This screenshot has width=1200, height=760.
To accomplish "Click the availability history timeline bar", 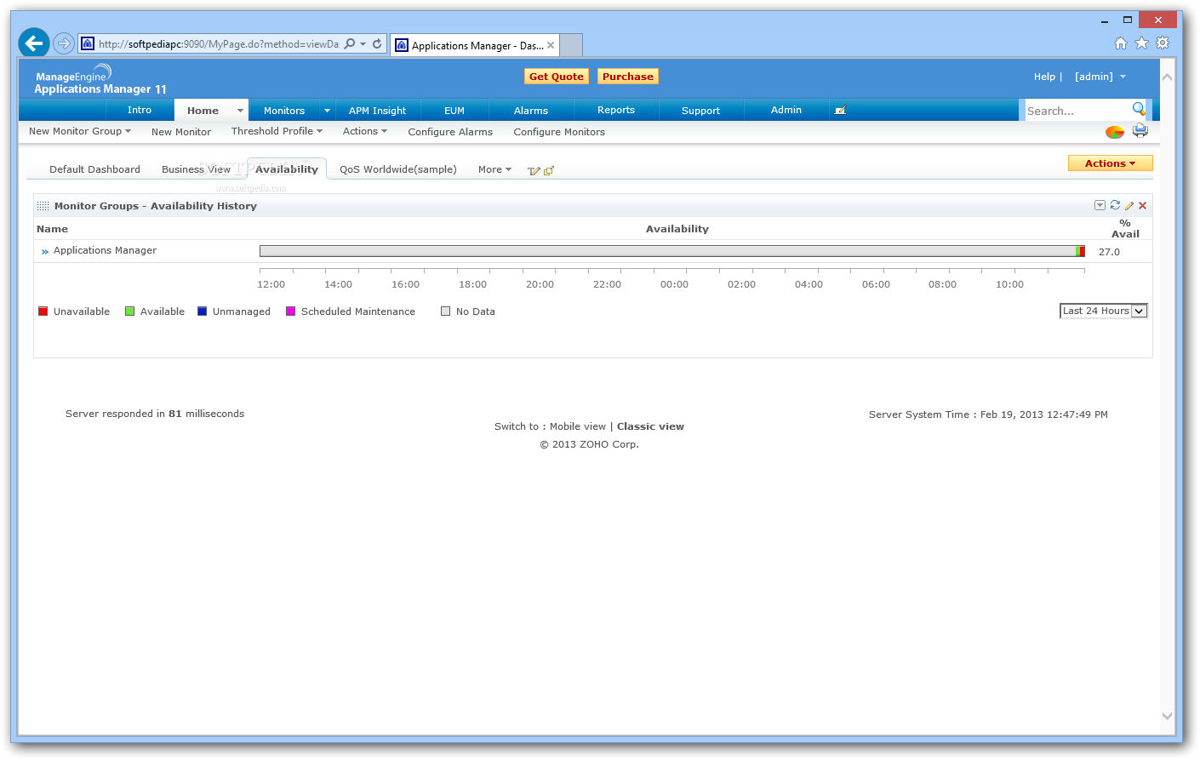I will click(672, 251).
